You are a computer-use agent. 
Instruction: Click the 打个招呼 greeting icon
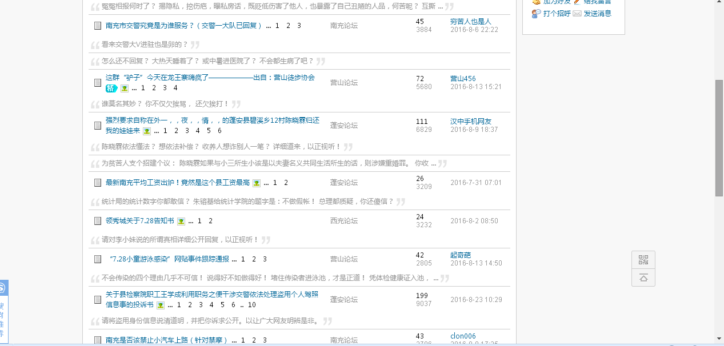click(536, 13)
